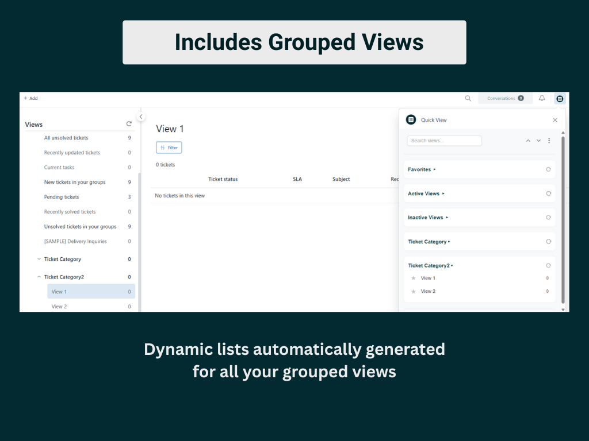Expand Ticket Category in the sidebar

[x=38, y=259]
